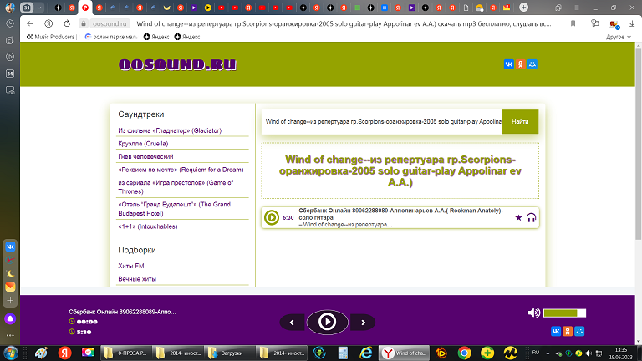Open a new browser tab with plus button
The width and height of the screenshot is (642, 361).
tap(523, 8)
